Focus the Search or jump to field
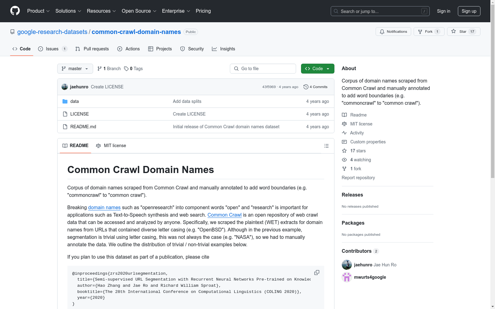This screenshot has height=309, width=495. tap(380, 11)
